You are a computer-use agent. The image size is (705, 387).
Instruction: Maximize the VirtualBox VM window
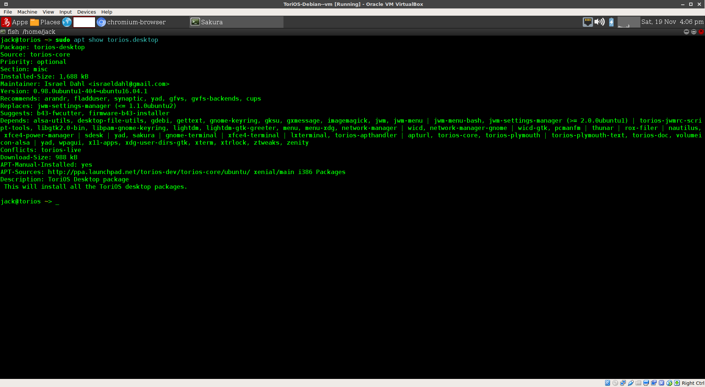(x=691, y=4)
